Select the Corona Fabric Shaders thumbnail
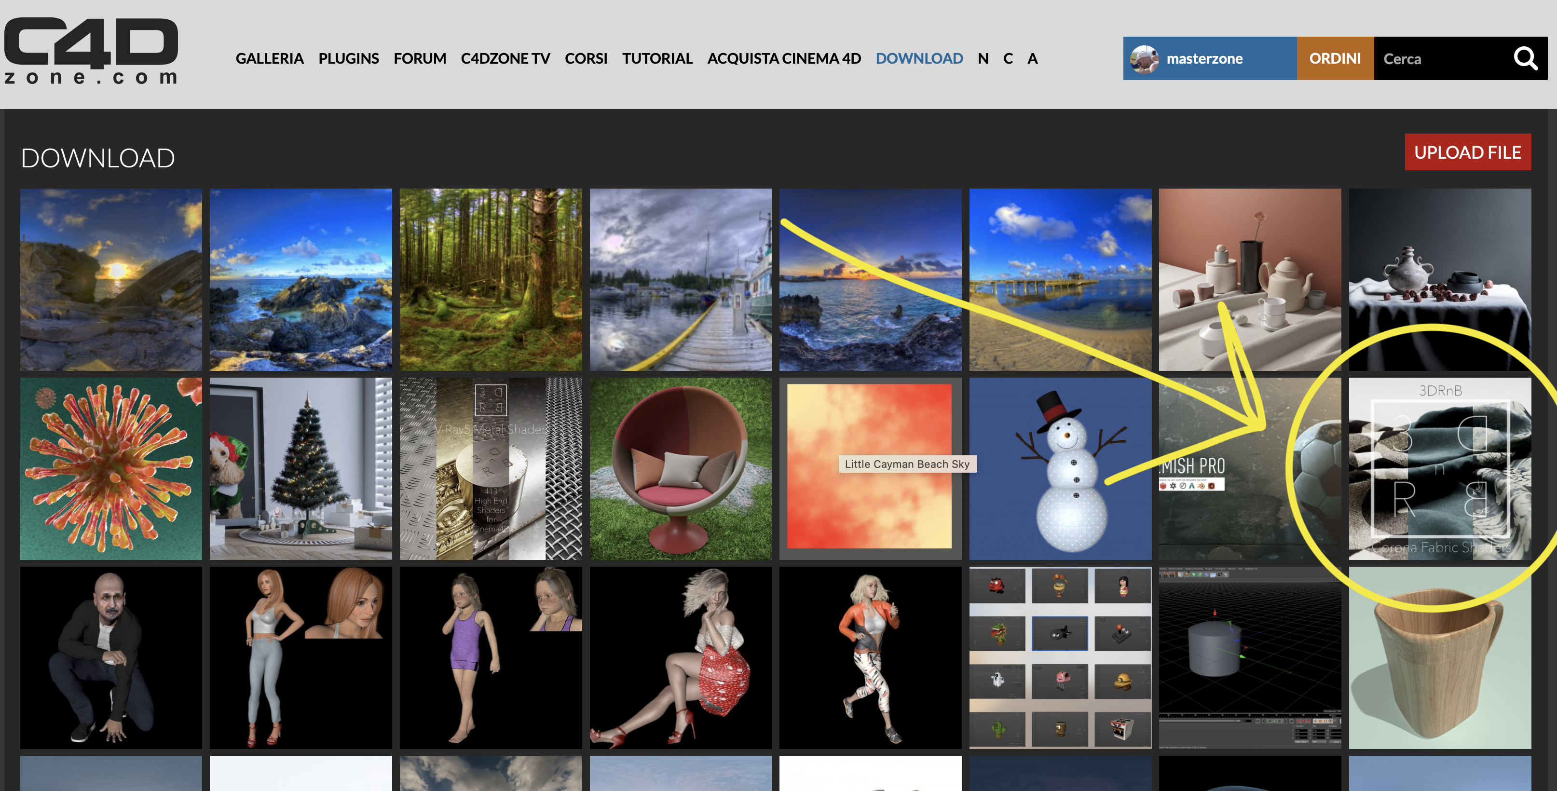This screenshot has width=1557, height=791. point(1439,469)
